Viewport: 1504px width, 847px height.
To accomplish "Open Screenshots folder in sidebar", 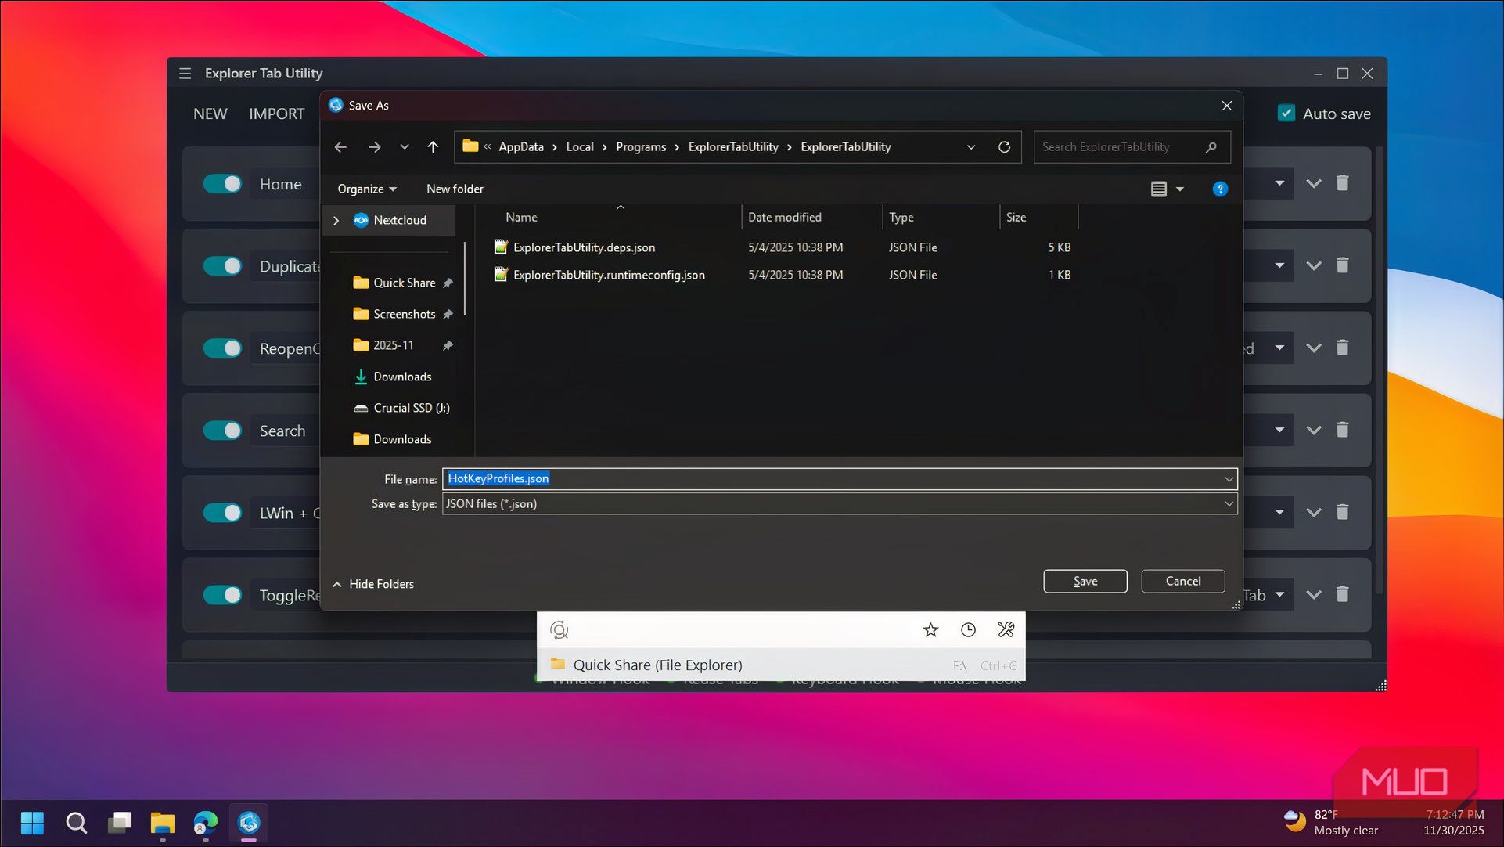I will pyautogui.click(x=404, y=314).
